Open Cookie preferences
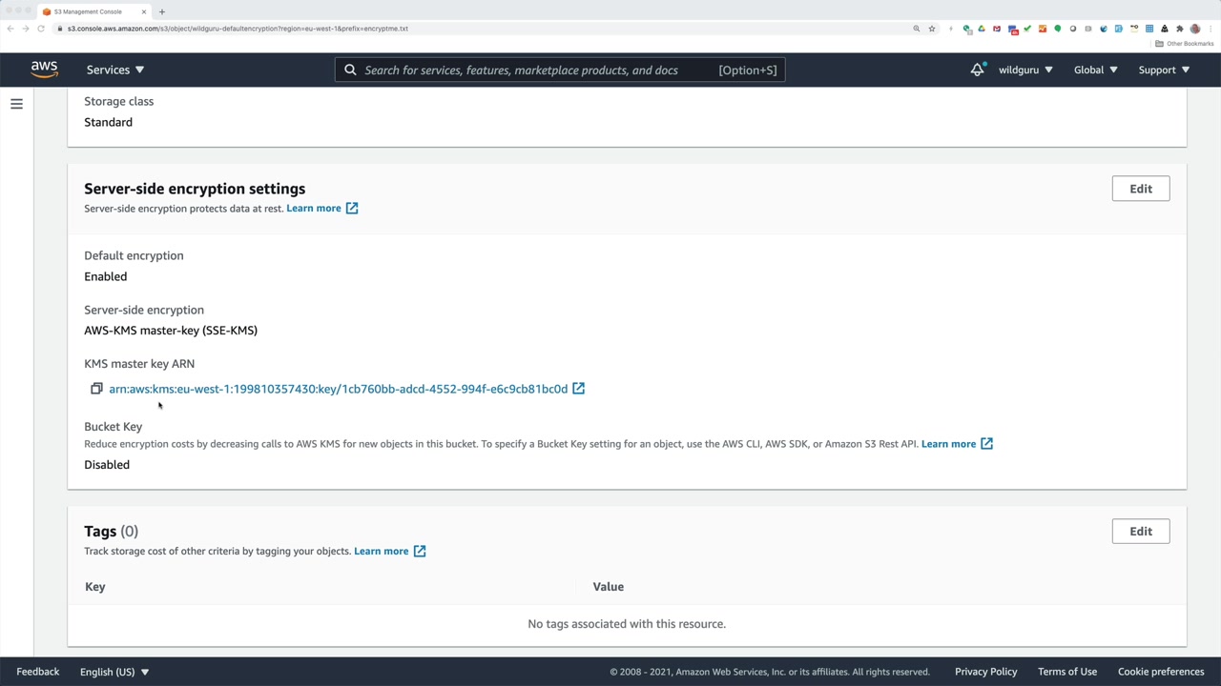The height and width of the screenshot is (686, 1221). click(1161, 672)
